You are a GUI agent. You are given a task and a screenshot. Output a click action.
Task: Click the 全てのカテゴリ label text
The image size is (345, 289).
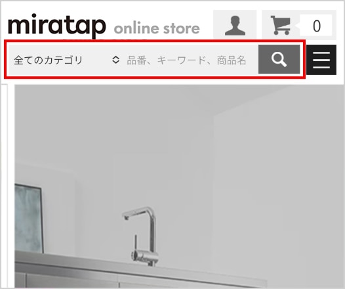point(48,60)
